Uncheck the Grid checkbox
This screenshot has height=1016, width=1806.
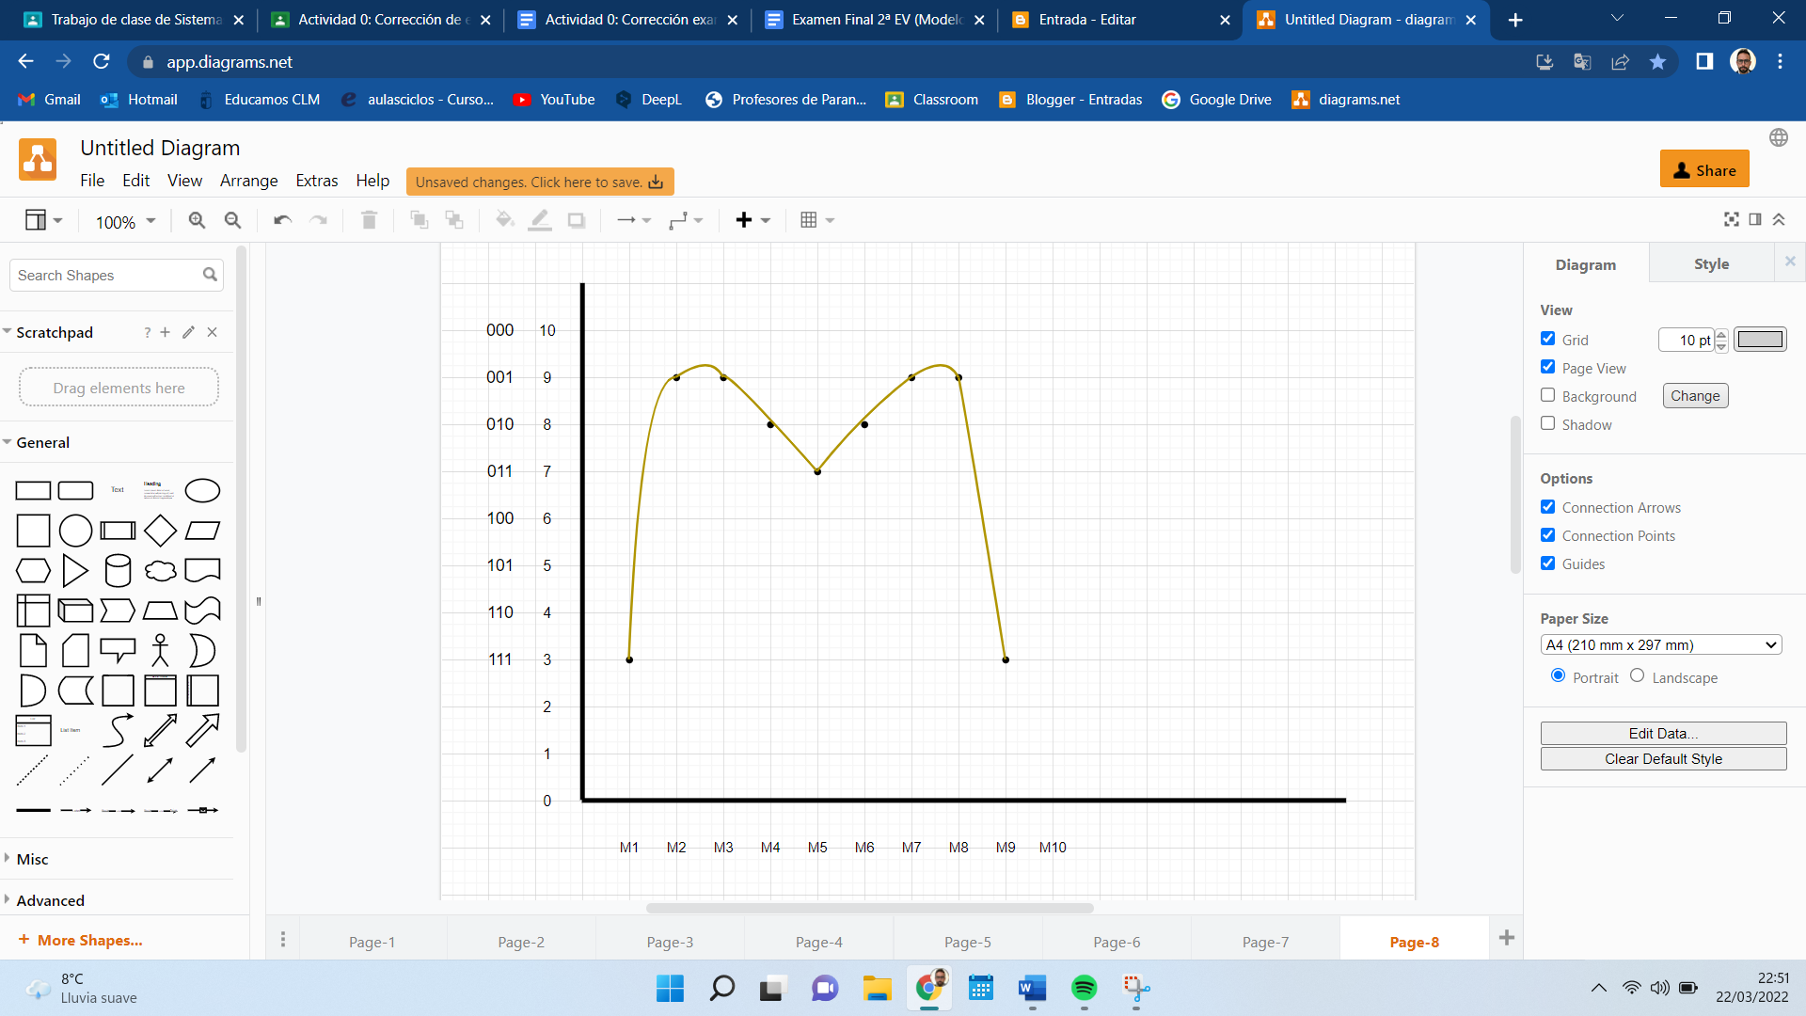click(1547, 339)
